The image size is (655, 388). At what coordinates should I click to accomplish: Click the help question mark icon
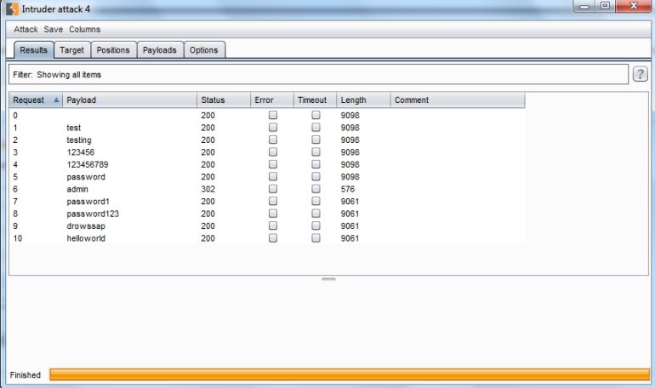[641, 75]
